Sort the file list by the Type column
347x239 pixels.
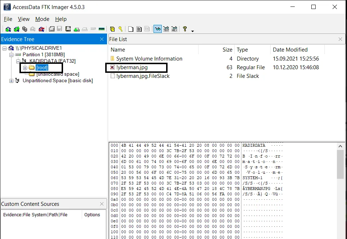click(253, 50)
